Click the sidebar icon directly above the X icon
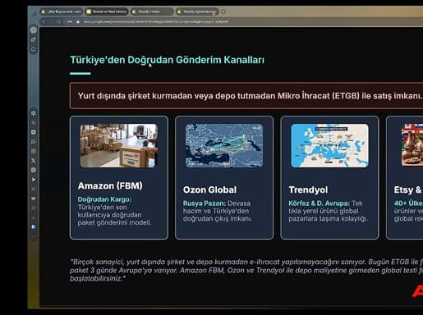 click(x=34, y=151)
